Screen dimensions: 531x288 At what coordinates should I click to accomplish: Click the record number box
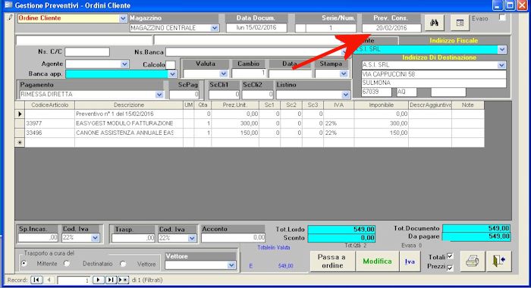click(74, 280)
